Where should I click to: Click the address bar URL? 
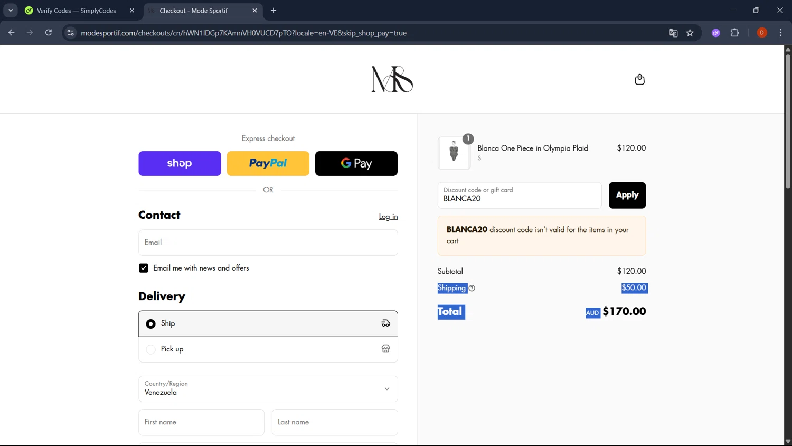(x=243, y=33)
